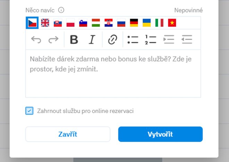The width and height of the screenshot is (229, 162).
Task: Decrease indent of the text
Action: click(187, 40)
